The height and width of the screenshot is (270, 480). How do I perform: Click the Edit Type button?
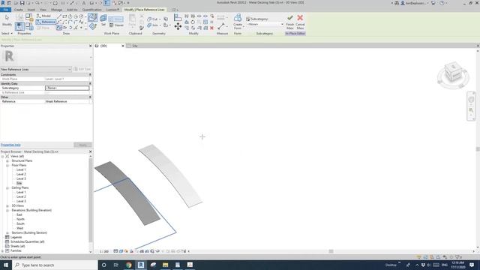(x=82, y=69)
